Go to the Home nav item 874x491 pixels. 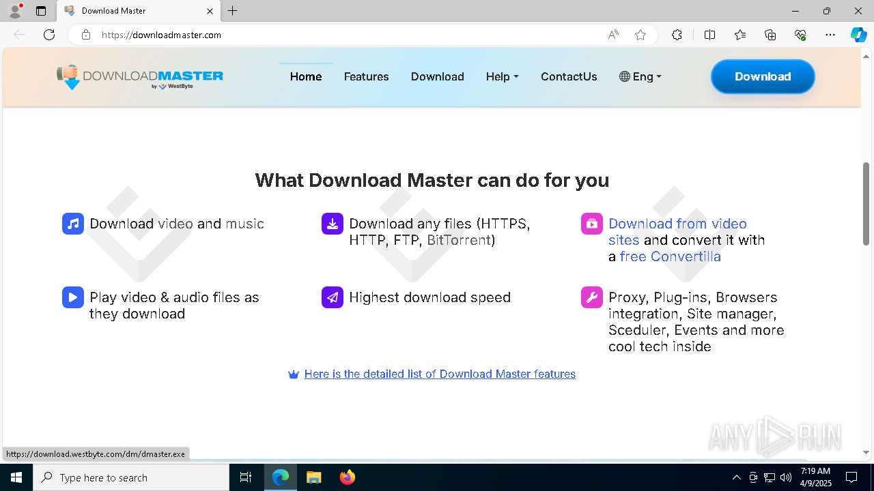(306, 76)
